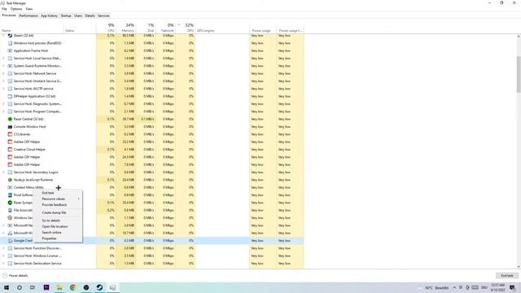
Task: Switch to the Users tab
Action: click(x=78, y=15)
